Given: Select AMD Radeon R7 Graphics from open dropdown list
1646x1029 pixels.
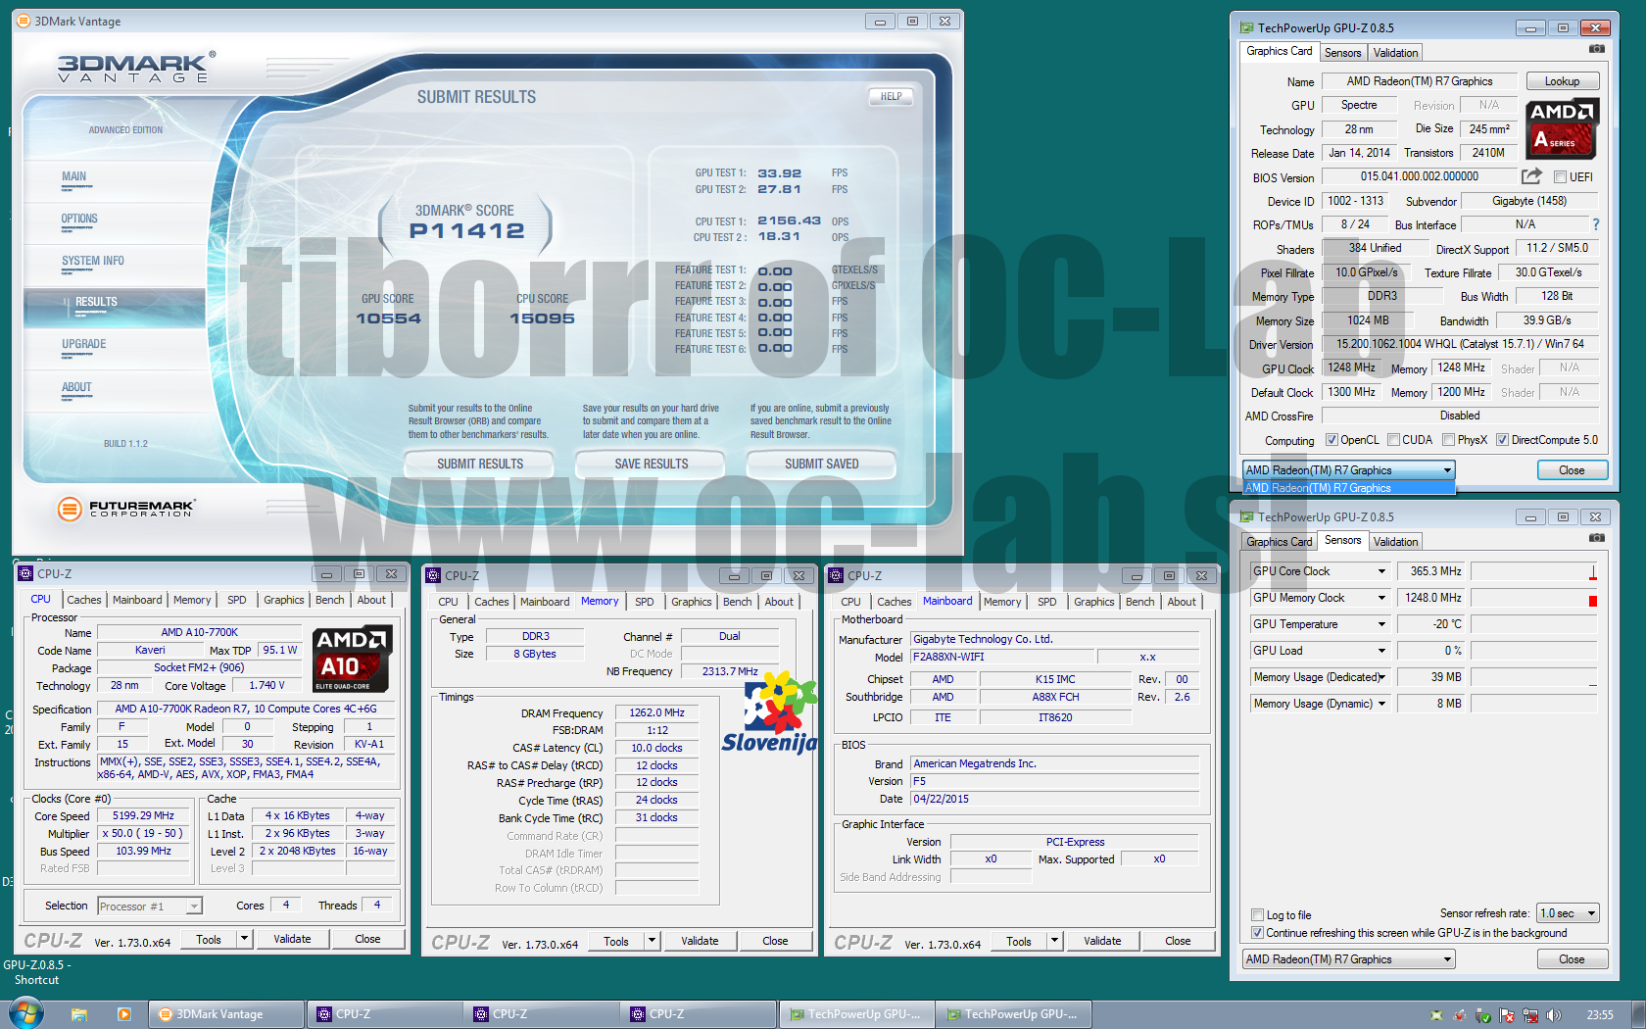Looking at the screenshot, I should tap(1348, 488).
